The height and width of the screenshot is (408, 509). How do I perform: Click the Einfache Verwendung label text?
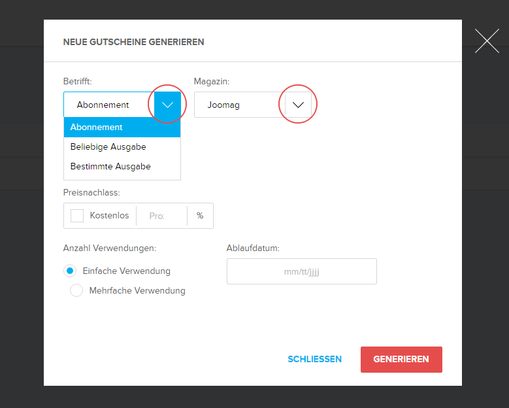point(126,271)
